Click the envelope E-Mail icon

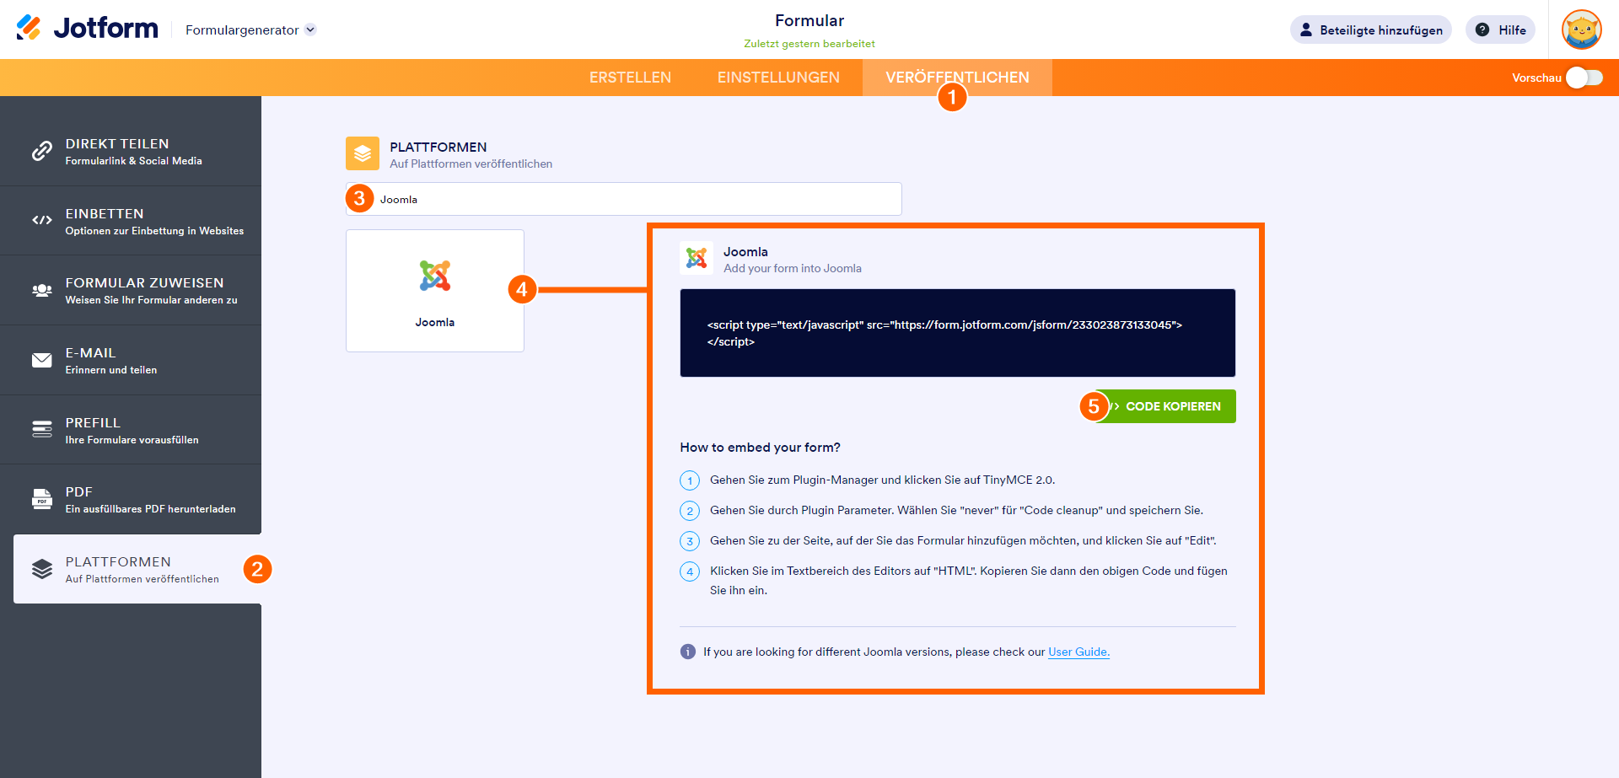point(42,360)
